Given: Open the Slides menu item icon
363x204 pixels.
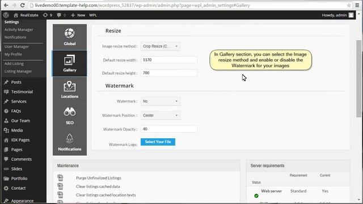Looking at the screenshot, I should (x=6, y=169).
